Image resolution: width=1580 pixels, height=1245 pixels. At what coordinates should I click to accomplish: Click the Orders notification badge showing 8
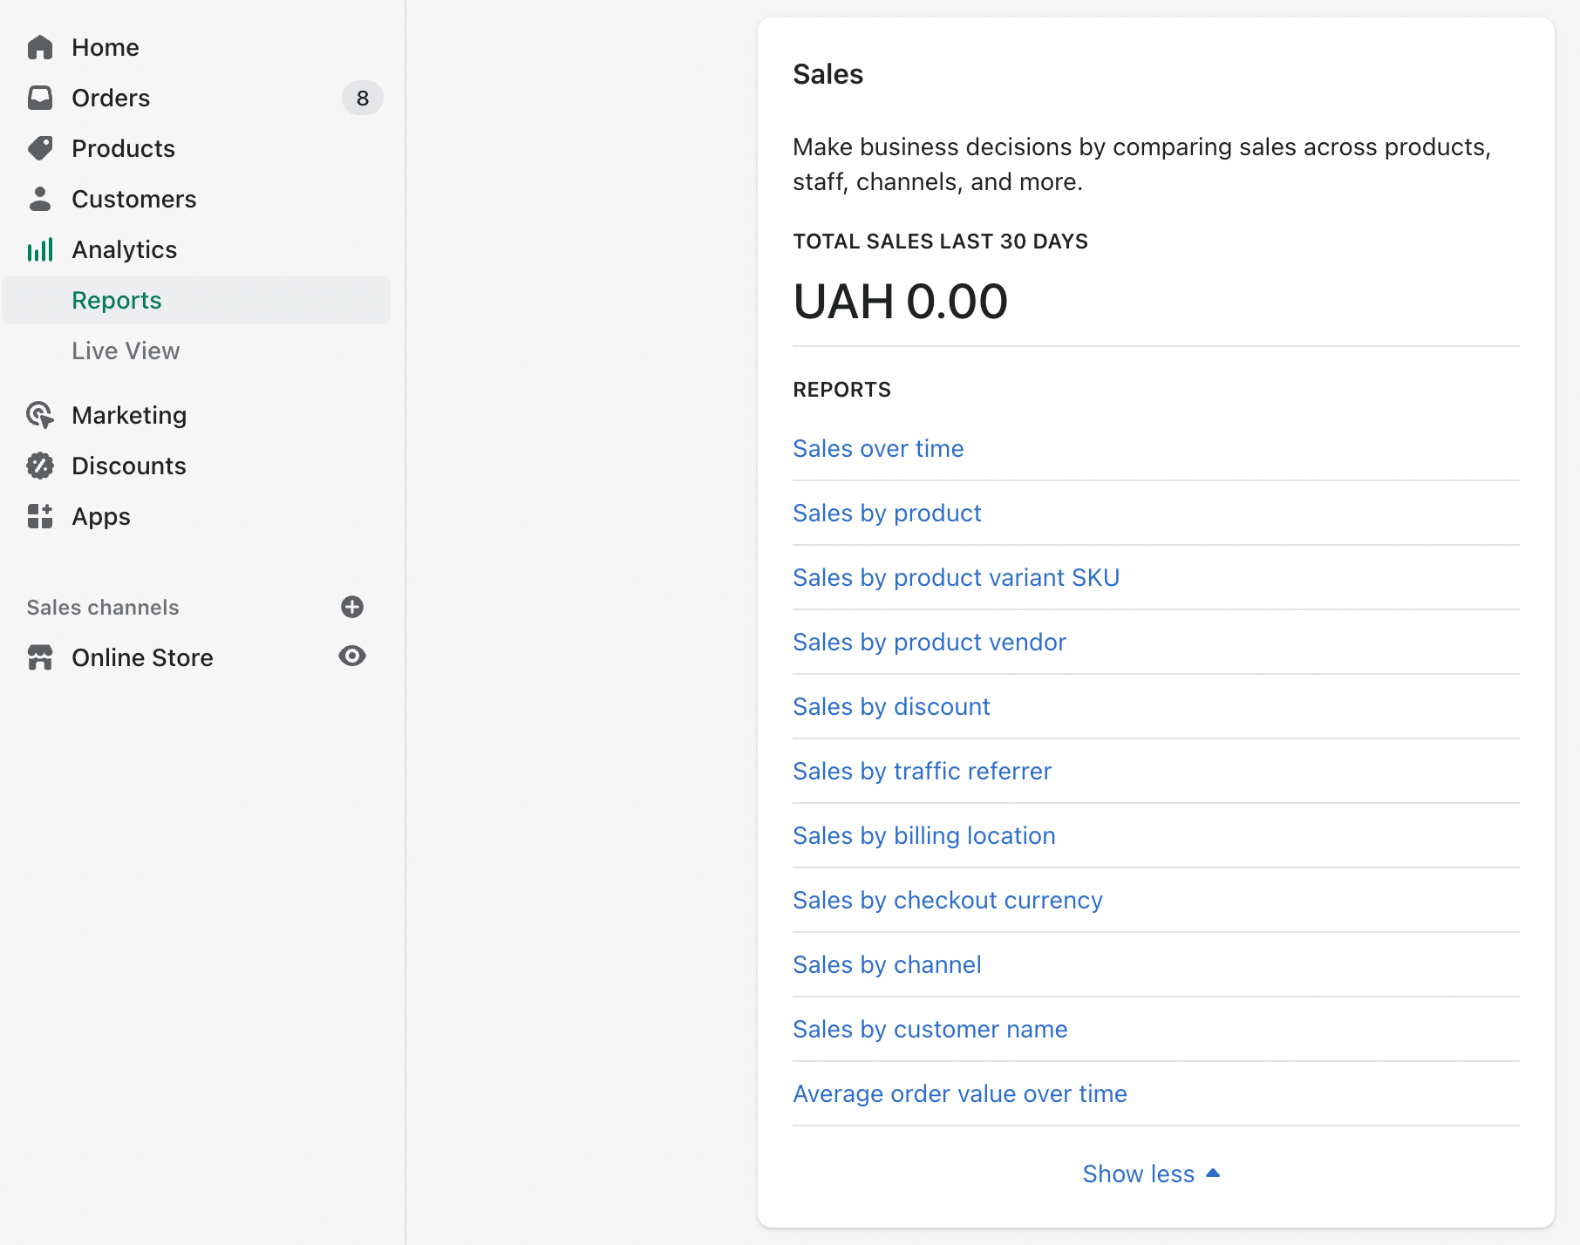[363, 98]
